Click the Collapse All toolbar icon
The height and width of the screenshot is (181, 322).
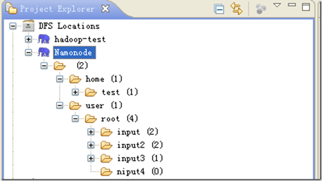point(219,9)
